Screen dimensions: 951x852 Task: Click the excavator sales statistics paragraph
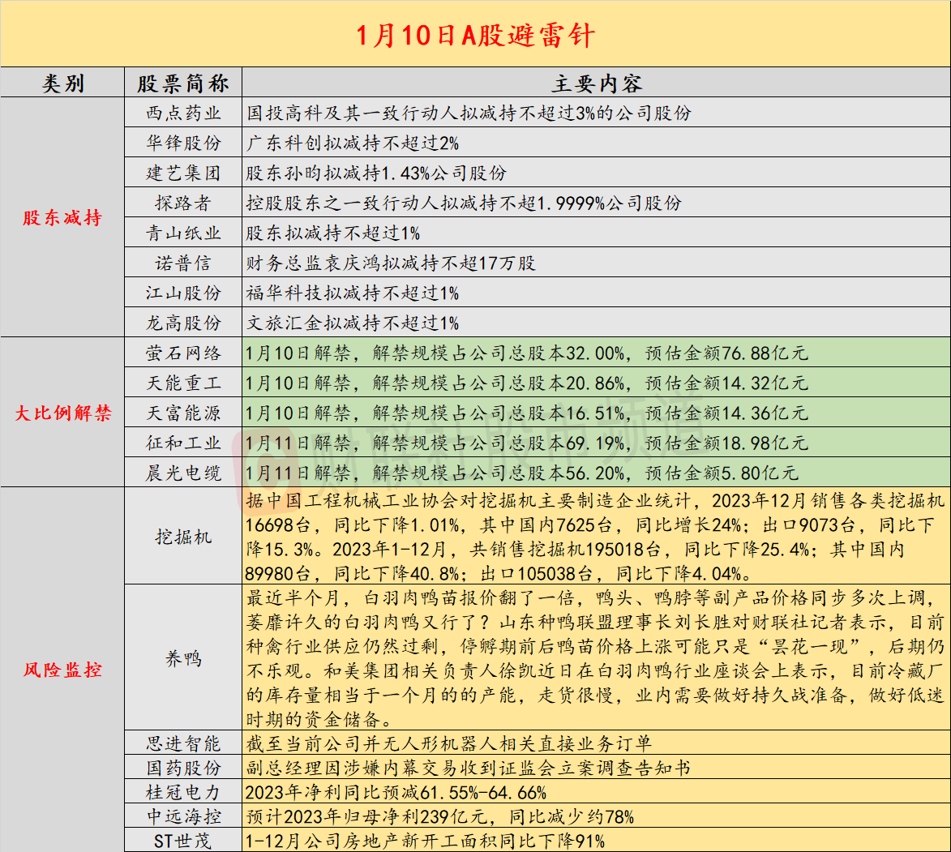(x=595, y=537)
